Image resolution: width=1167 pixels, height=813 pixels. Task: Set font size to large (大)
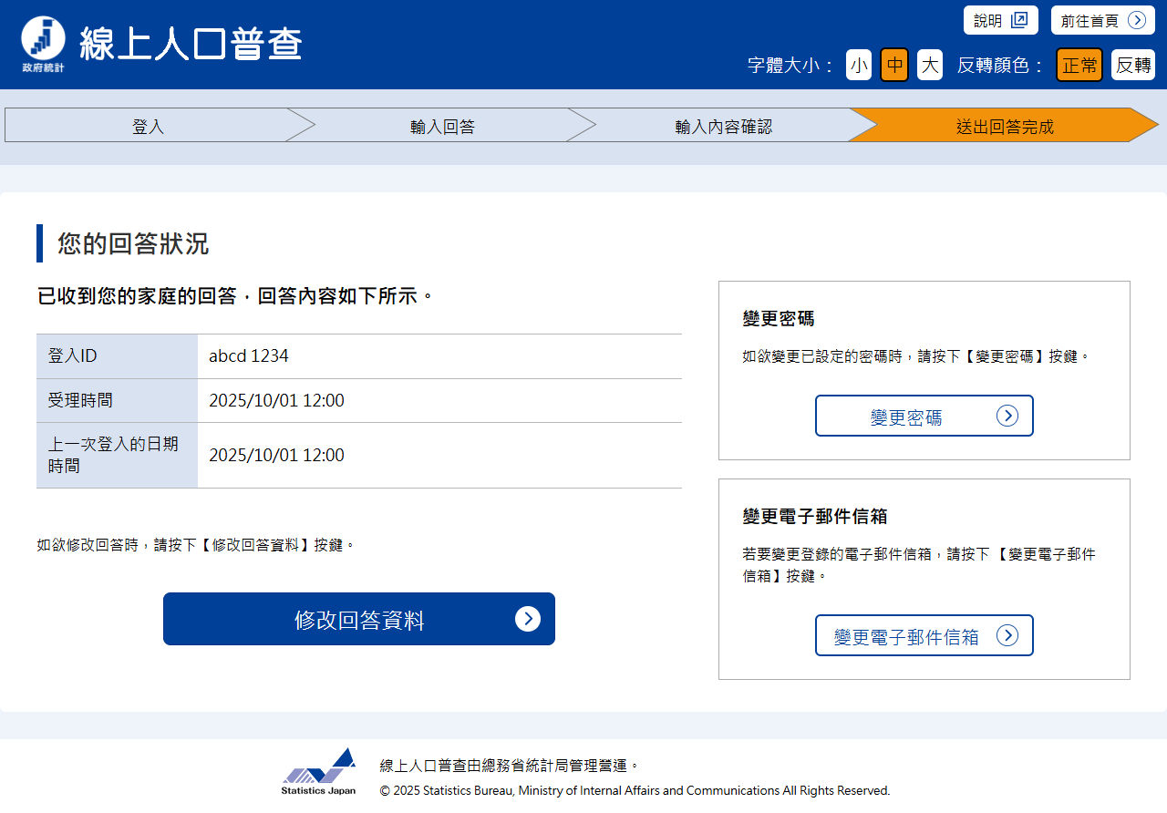[x=929, y=65]
